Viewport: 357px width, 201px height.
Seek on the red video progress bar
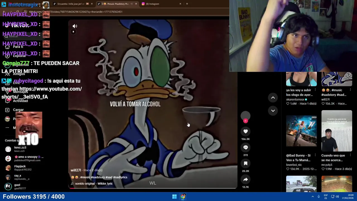(x=153, y=188)
